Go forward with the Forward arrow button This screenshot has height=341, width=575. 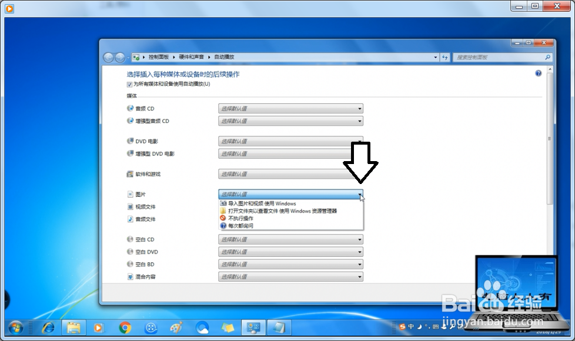coord(120,57)
